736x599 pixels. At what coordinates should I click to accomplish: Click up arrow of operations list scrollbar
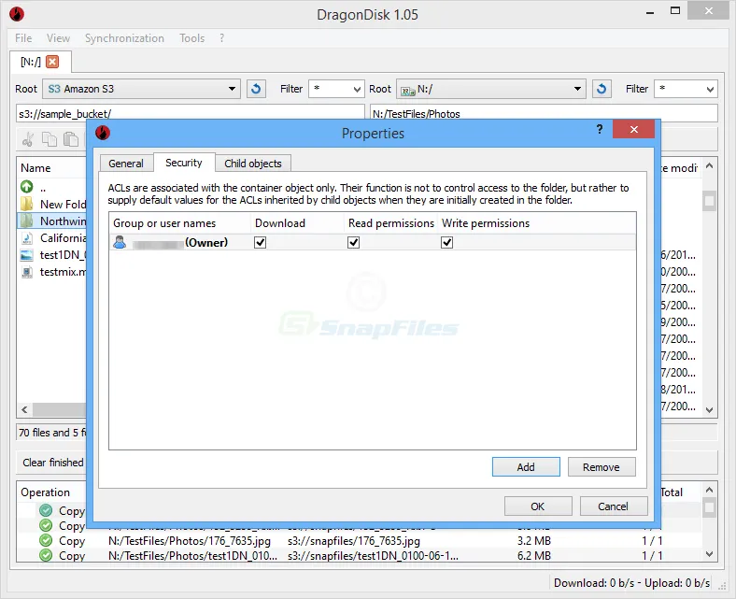pyautogui.click(x=709, y=490)
